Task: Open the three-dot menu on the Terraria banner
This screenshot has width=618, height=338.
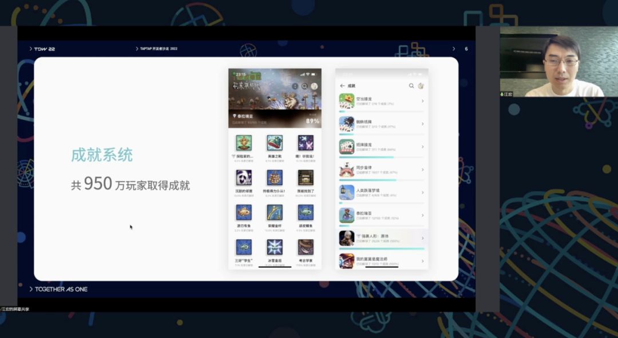Action: tap(295, 86)
